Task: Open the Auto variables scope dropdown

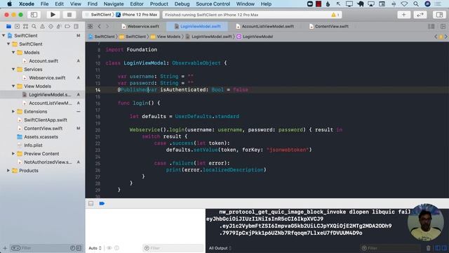Action: pyautogui.click(x=95, y=248)
